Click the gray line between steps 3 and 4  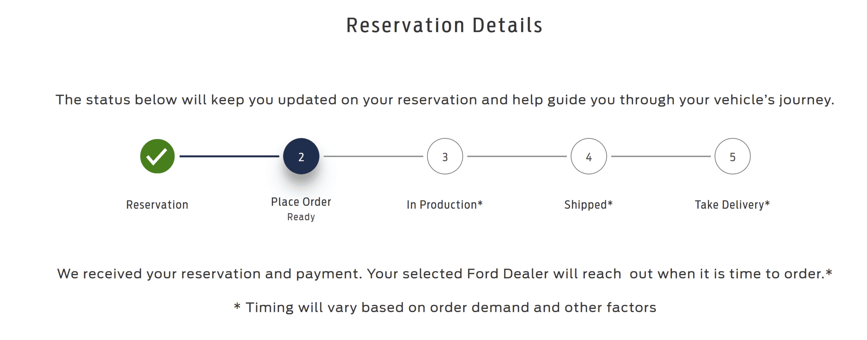(517, 156)
